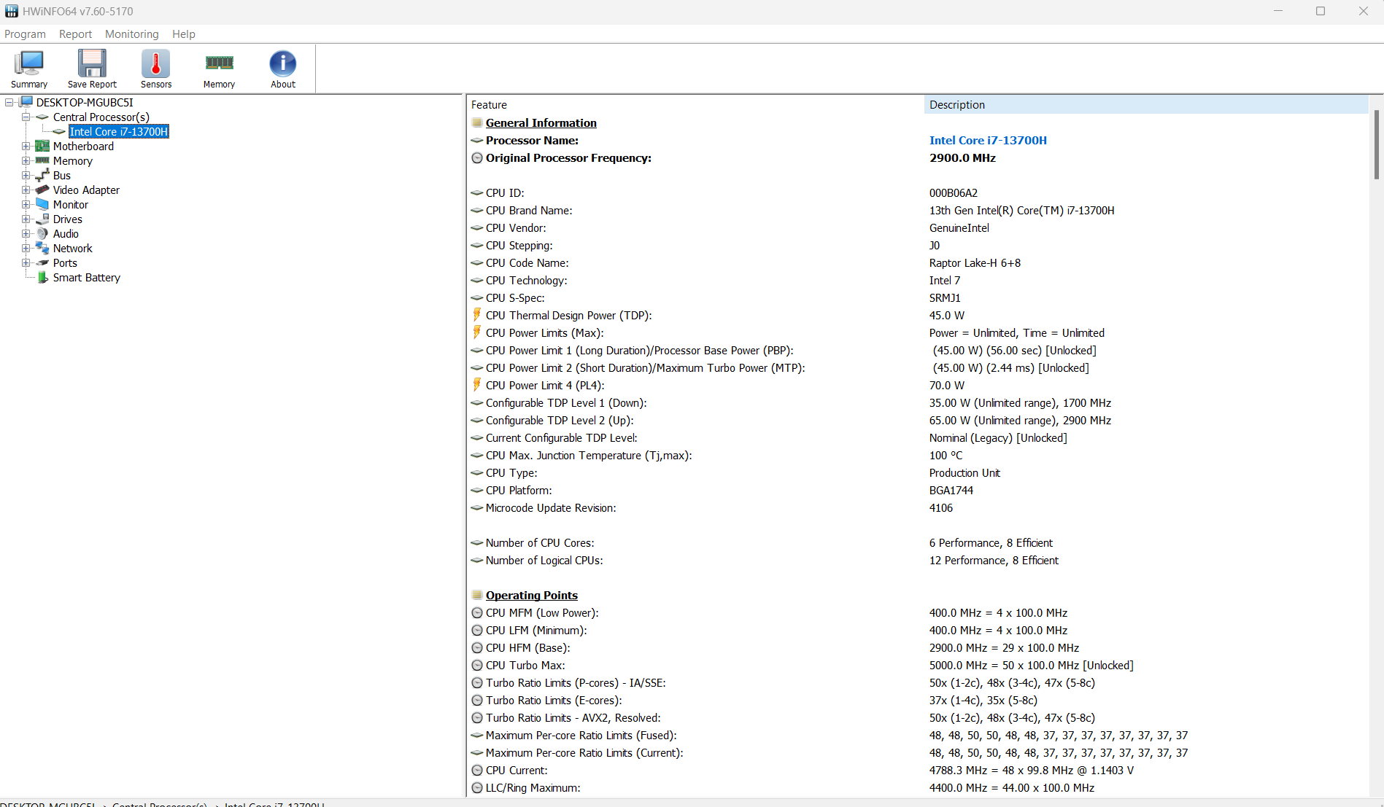This screenshot has width=1384, height=807.
Task: Collapse the DESKTOP-MGUBC5I root node
Action: coord(9,102)
